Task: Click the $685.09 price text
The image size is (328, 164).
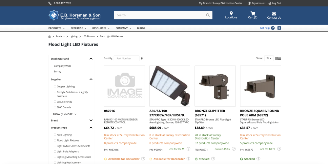Action: (x=155, y=128)
